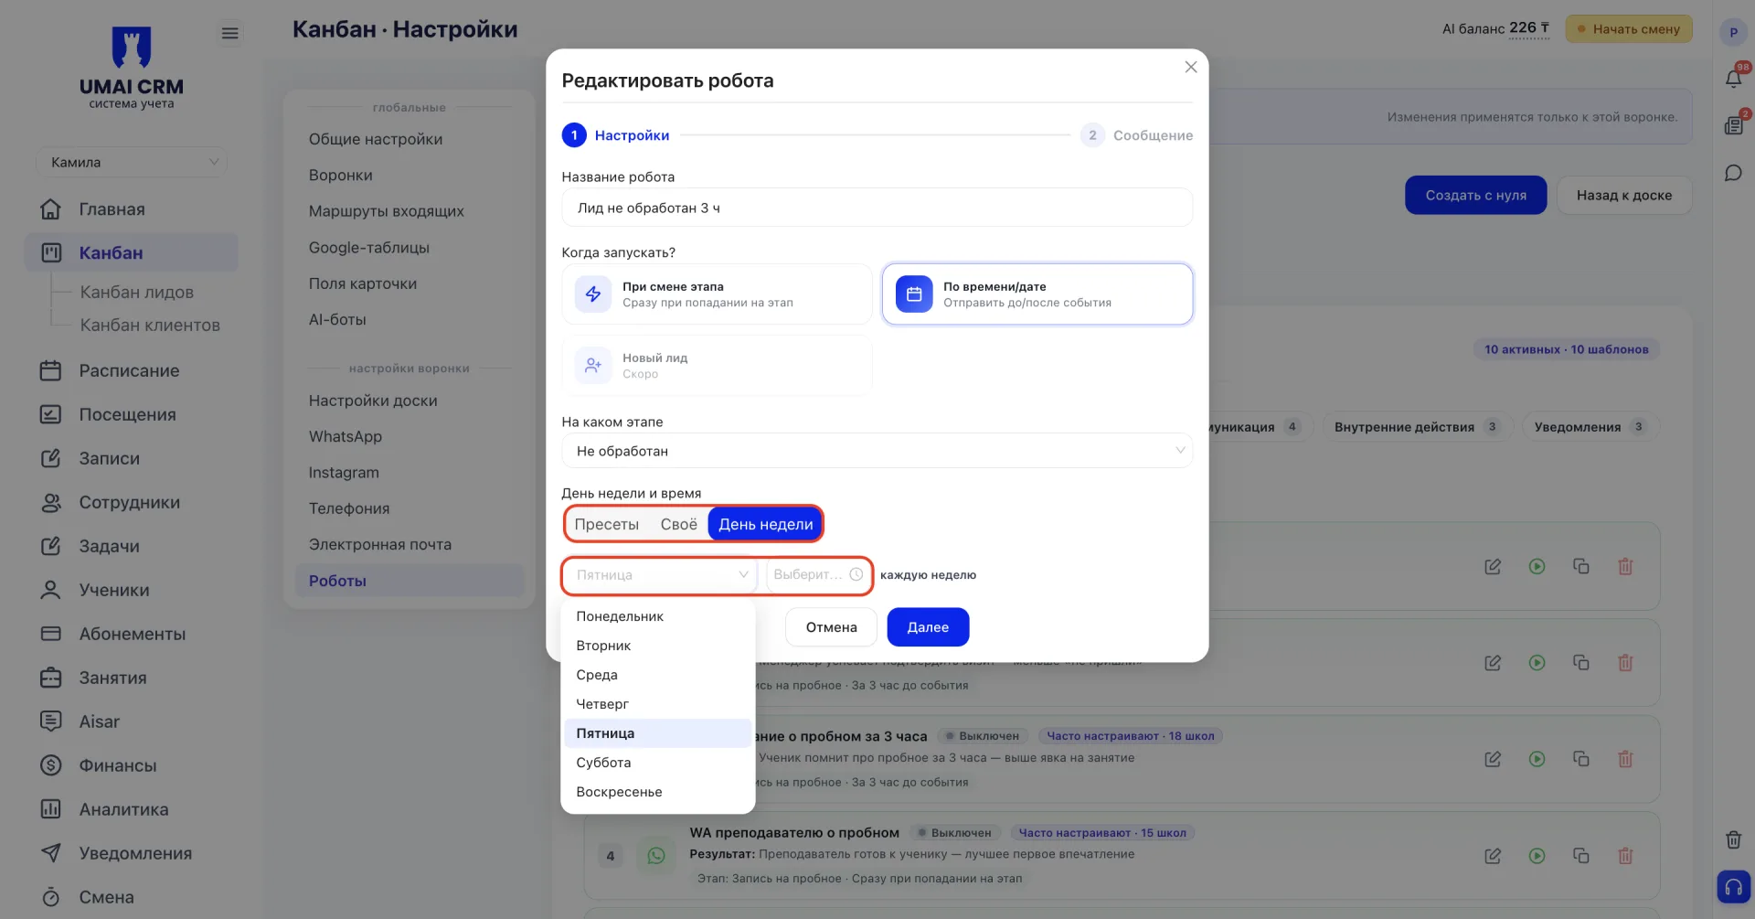This screenshot has width=1755, height=919.
Task: Close the Редактировать робота dialog
Action: [x=1191, y=67]
